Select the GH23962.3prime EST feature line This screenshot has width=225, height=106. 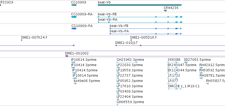click(127, 62)
